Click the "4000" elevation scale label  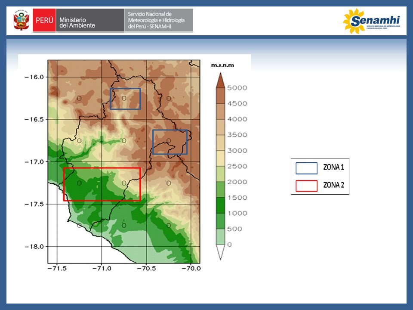point(237,119)
